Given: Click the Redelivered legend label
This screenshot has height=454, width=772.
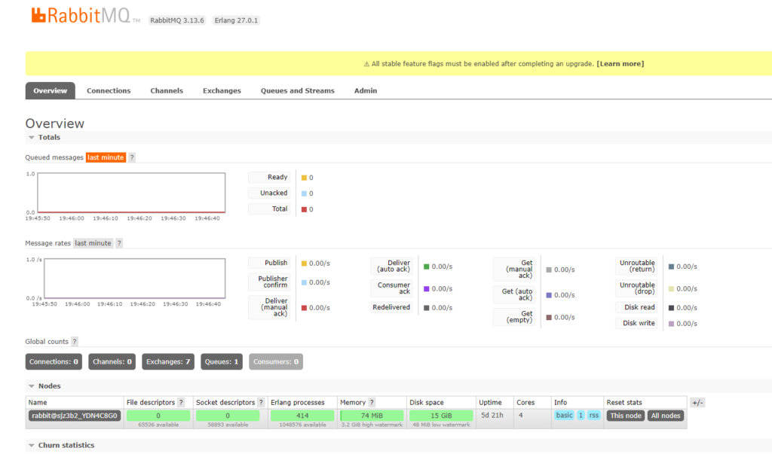Looking at the screenshot, I should [391, 307].
